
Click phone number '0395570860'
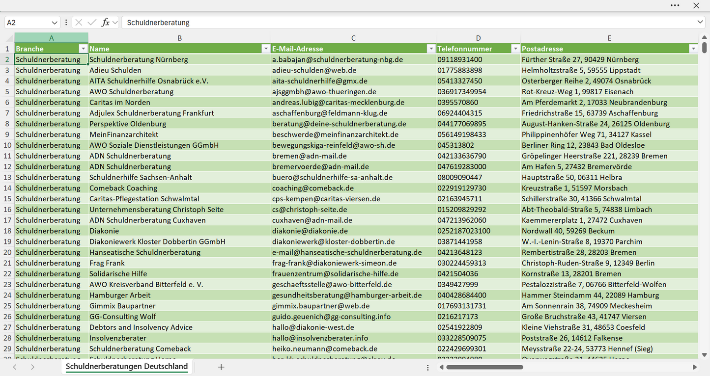click(479, 103)
